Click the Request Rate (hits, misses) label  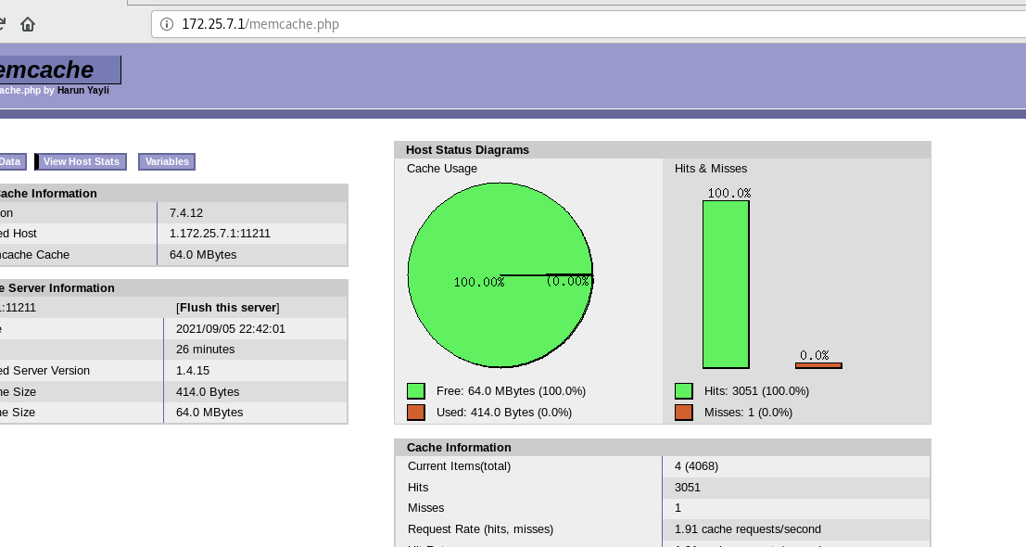click(x=480, y=529)
